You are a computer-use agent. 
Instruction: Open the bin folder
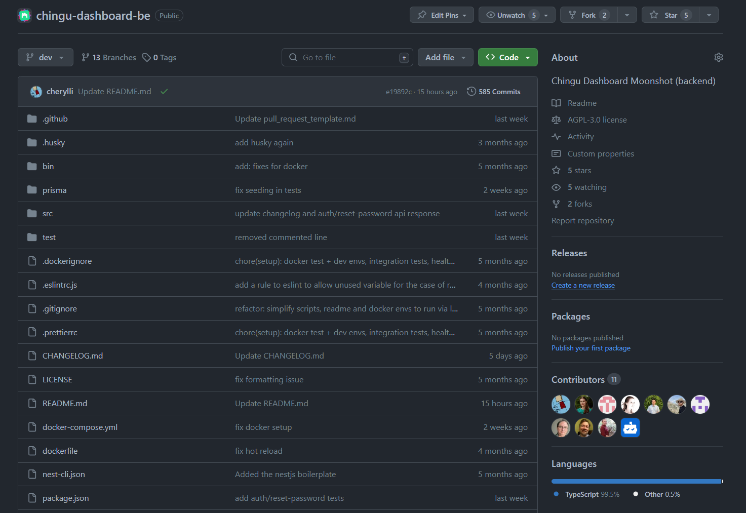tap(48, 166)
